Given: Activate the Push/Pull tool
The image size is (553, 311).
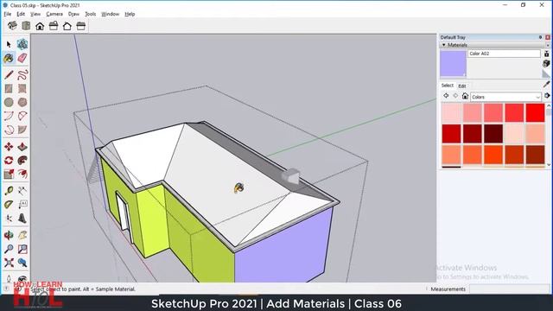Looking at the screenshot, I should coord(22,147).
